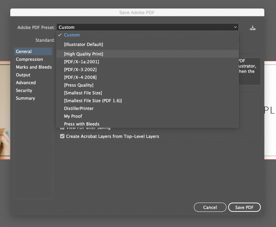Open the Compression settings section
Screen dimensions: 276x227
pyautogui.click(x=33, y=59)
